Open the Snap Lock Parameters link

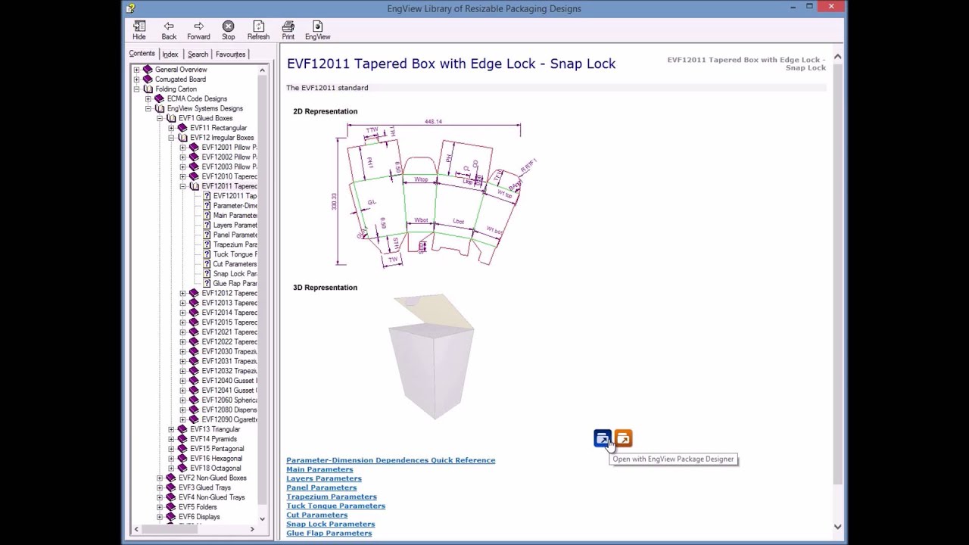[331, 524]
